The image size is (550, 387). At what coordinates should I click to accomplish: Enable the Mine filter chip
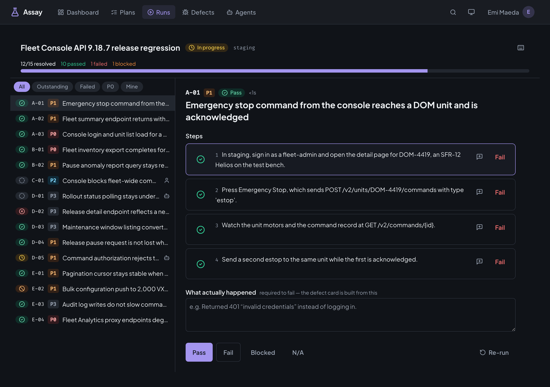[x=132, y=87]
